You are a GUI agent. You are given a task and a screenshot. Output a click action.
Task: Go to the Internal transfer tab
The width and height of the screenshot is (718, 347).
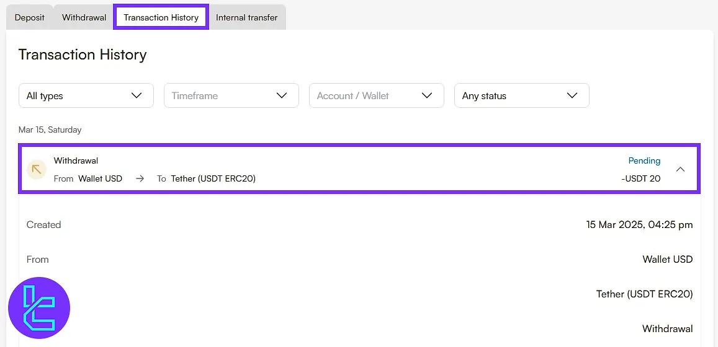tap(247, 17)
